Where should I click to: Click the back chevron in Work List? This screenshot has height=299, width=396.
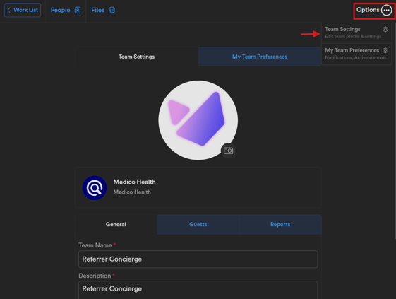pos(9,10)
